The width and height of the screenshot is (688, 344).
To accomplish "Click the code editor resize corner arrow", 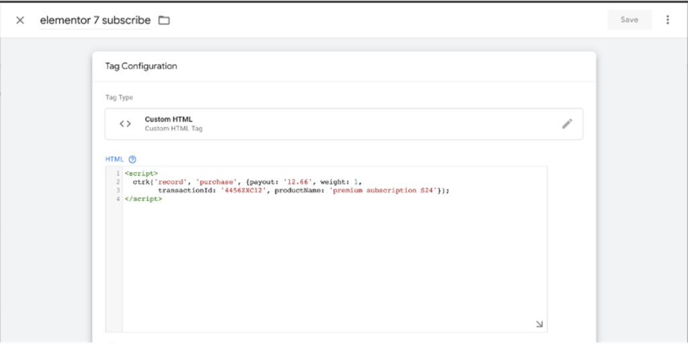I will [x=540, y=324].
